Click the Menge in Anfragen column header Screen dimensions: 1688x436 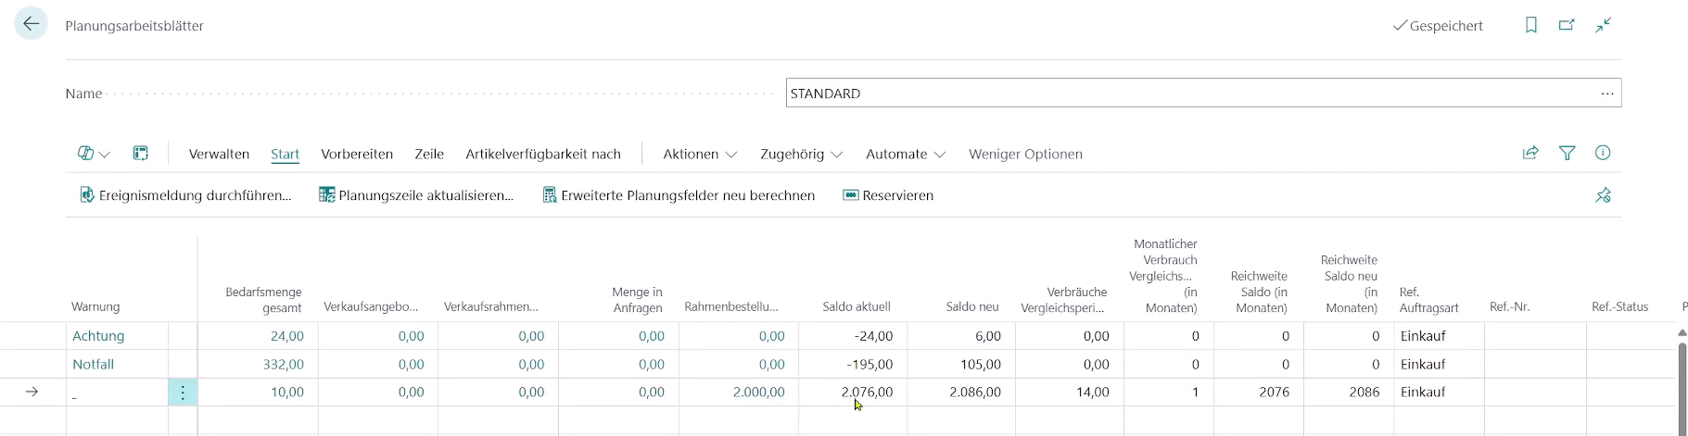pos(637,299)
